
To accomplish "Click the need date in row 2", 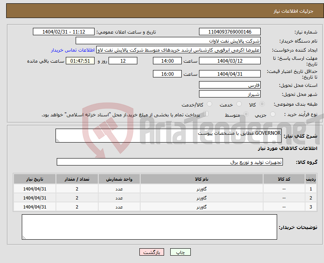I will 35,198.
